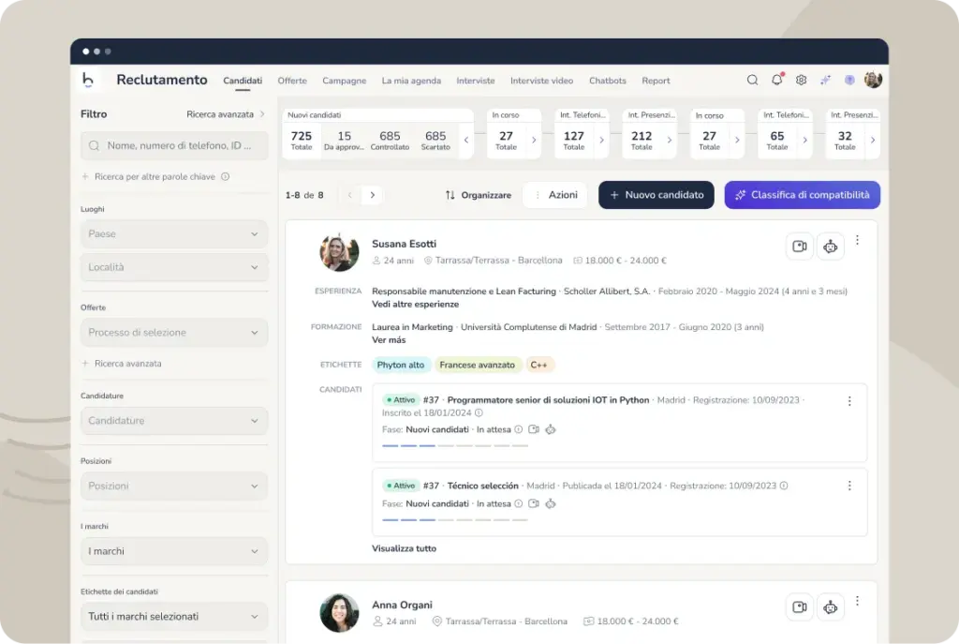Click the C++ tag

(x=539, y=365)
